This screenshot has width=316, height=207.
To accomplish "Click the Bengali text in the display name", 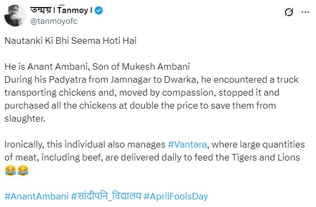I will click(x=41, y=10).
